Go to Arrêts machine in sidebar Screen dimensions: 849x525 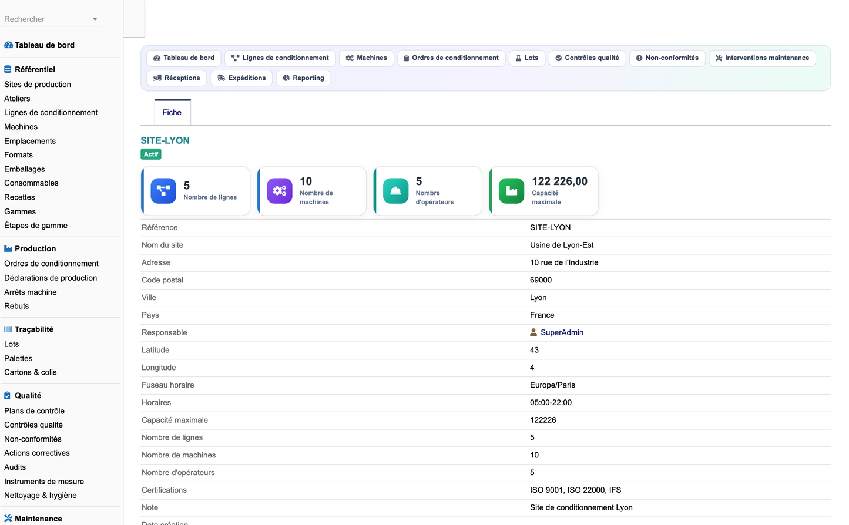click(31, 292)
